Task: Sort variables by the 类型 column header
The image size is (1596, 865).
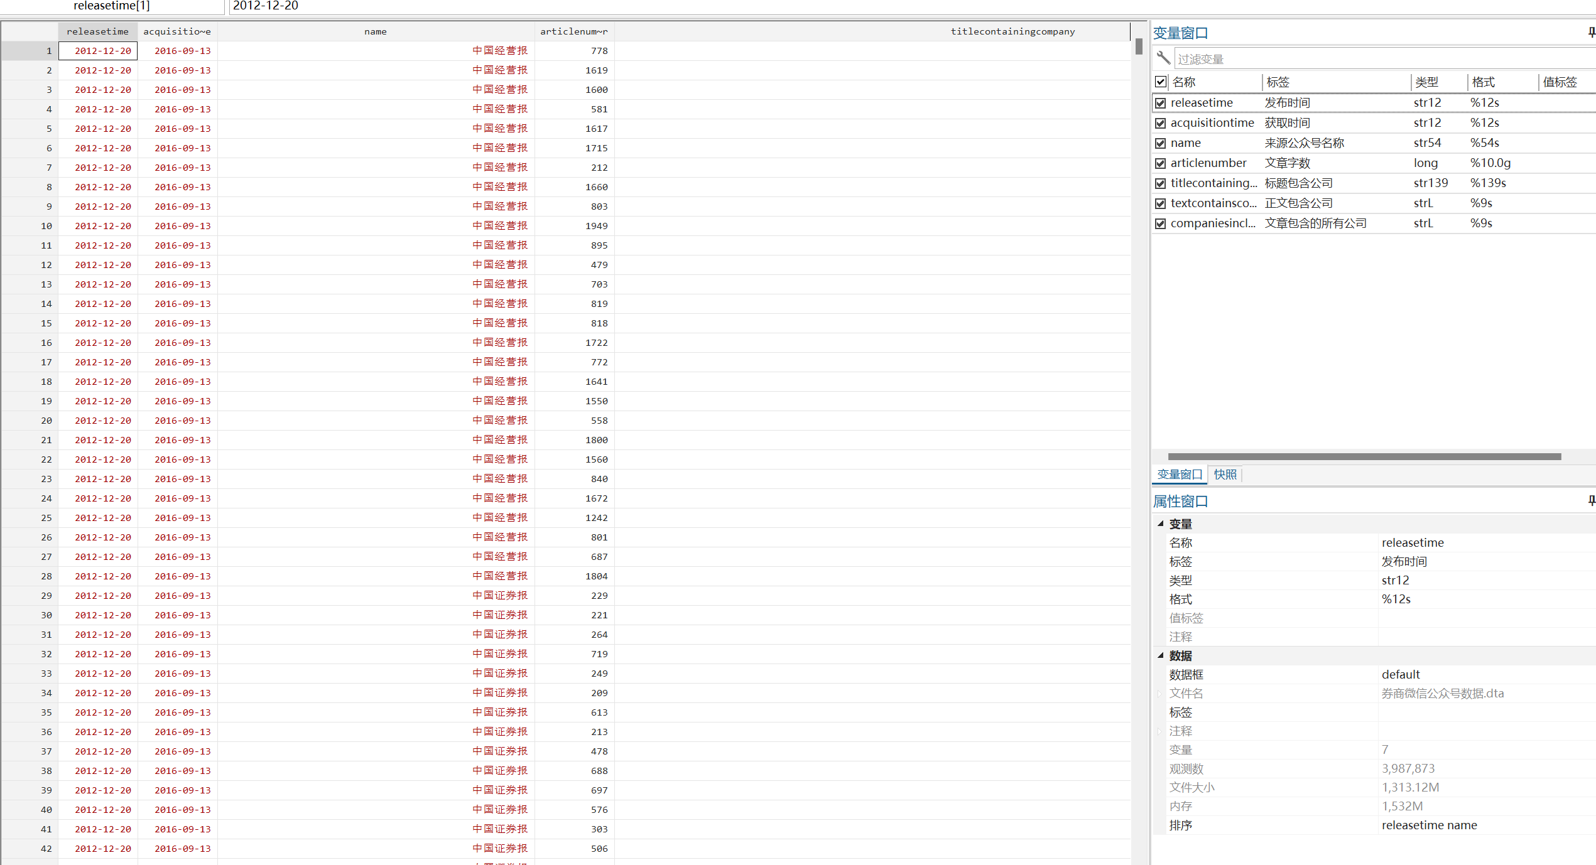Action: (1426, 82)
